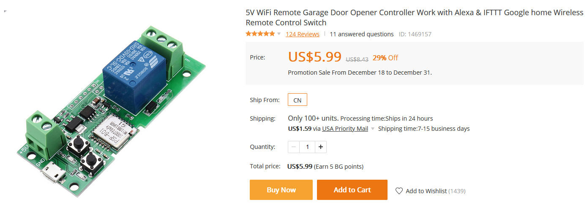Open the shipping method dropdown arrow

373,129
